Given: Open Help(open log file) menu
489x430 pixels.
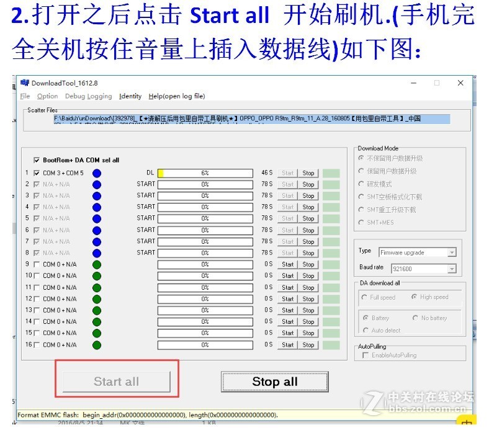Looking at the screenshot, I should [177, 96].
